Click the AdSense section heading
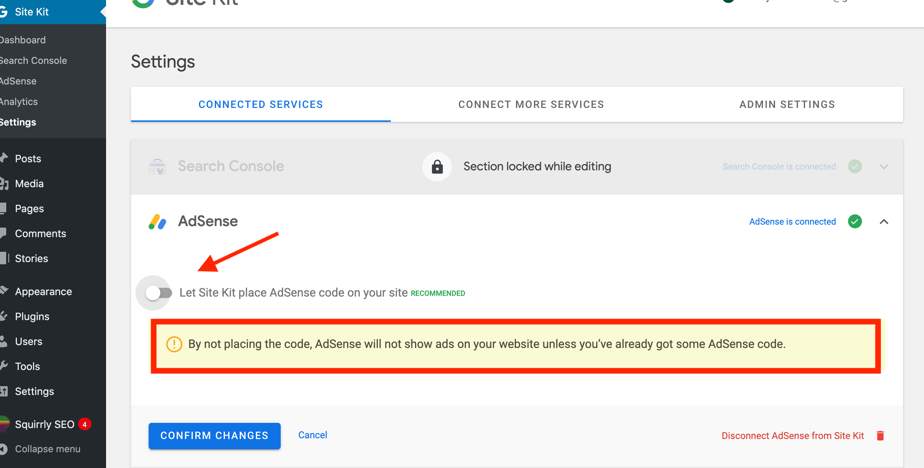The width and height of the screenshot is (924, 468). click(208, 221)
